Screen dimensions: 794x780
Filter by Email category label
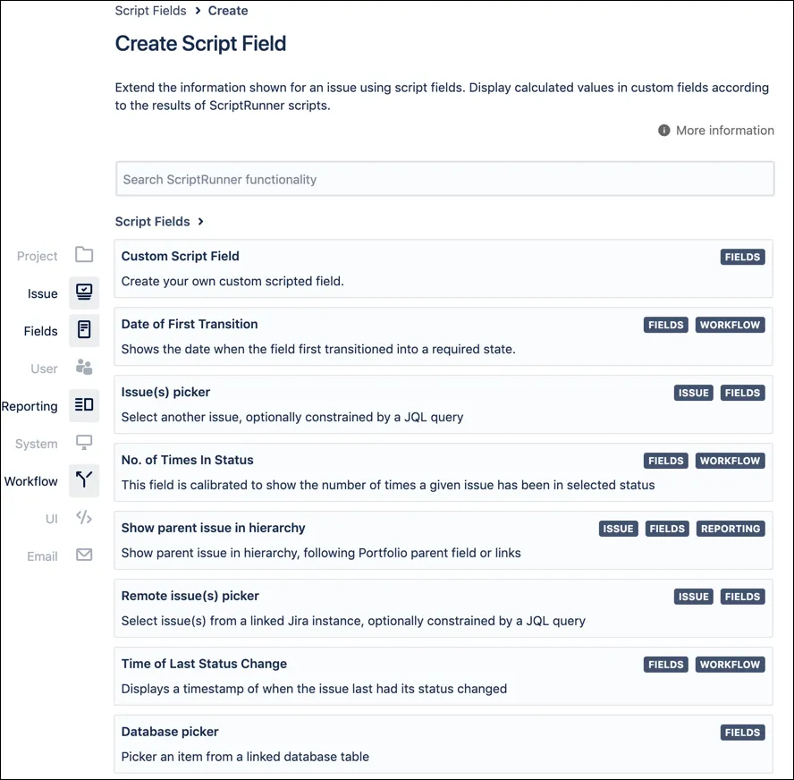click(42, 556)
